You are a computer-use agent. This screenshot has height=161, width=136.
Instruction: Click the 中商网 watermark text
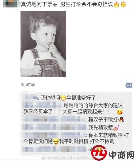pos(121,155)
